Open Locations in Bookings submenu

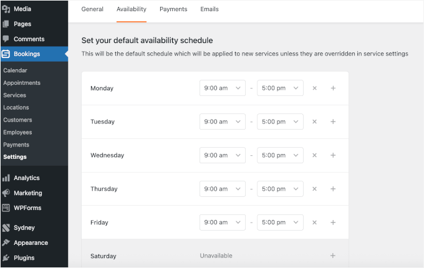pos(16,108)
